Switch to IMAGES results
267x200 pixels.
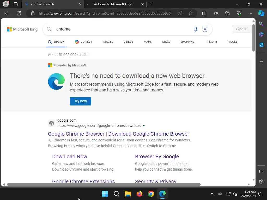[x=108, y=42]
